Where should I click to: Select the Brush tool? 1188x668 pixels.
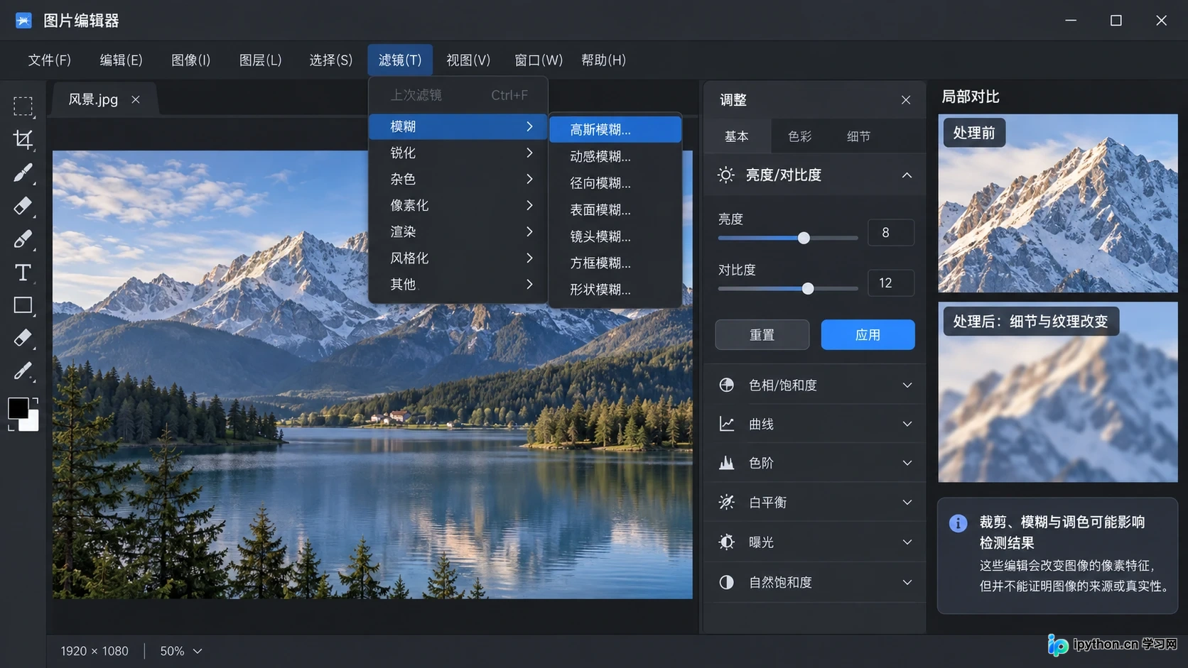23,173
